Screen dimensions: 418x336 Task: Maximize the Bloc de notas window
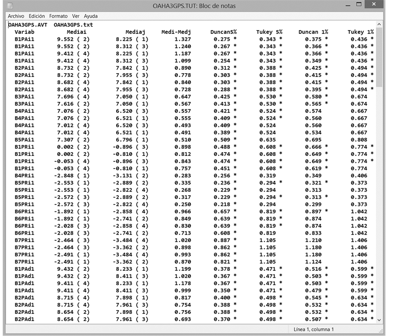[x=359, y=5]
